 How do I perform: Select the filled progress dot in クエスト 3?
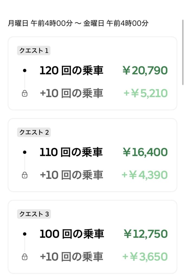25,233
